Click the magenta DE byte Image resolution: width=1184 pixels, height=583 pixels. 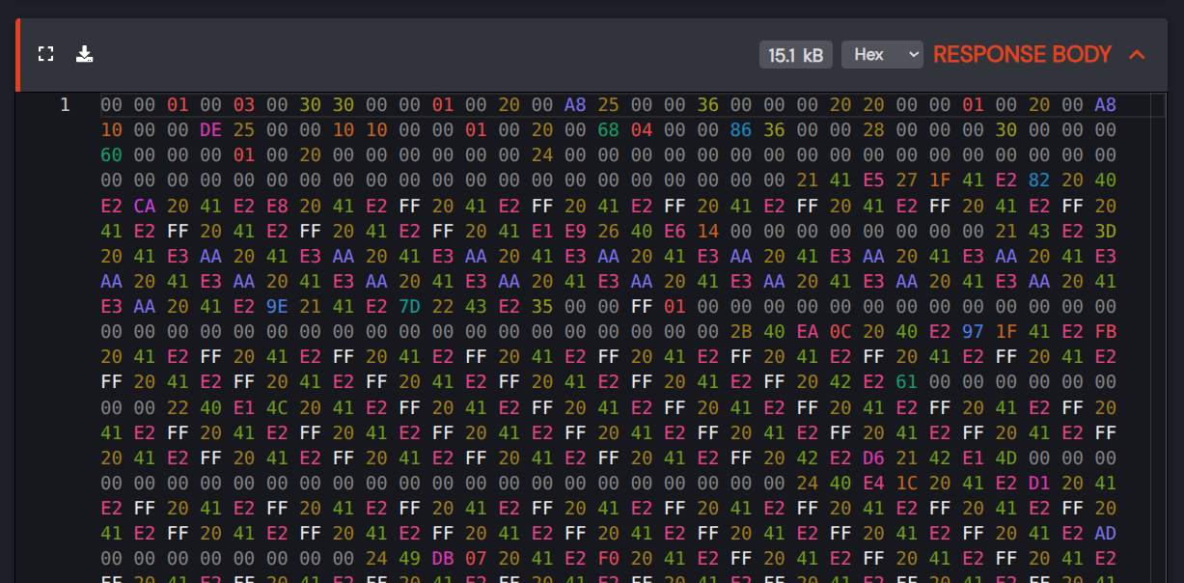210,129
